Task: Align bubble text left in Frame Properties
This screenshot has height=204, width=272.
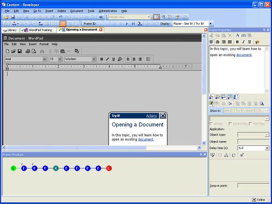Action: click(x=212, y=42)
